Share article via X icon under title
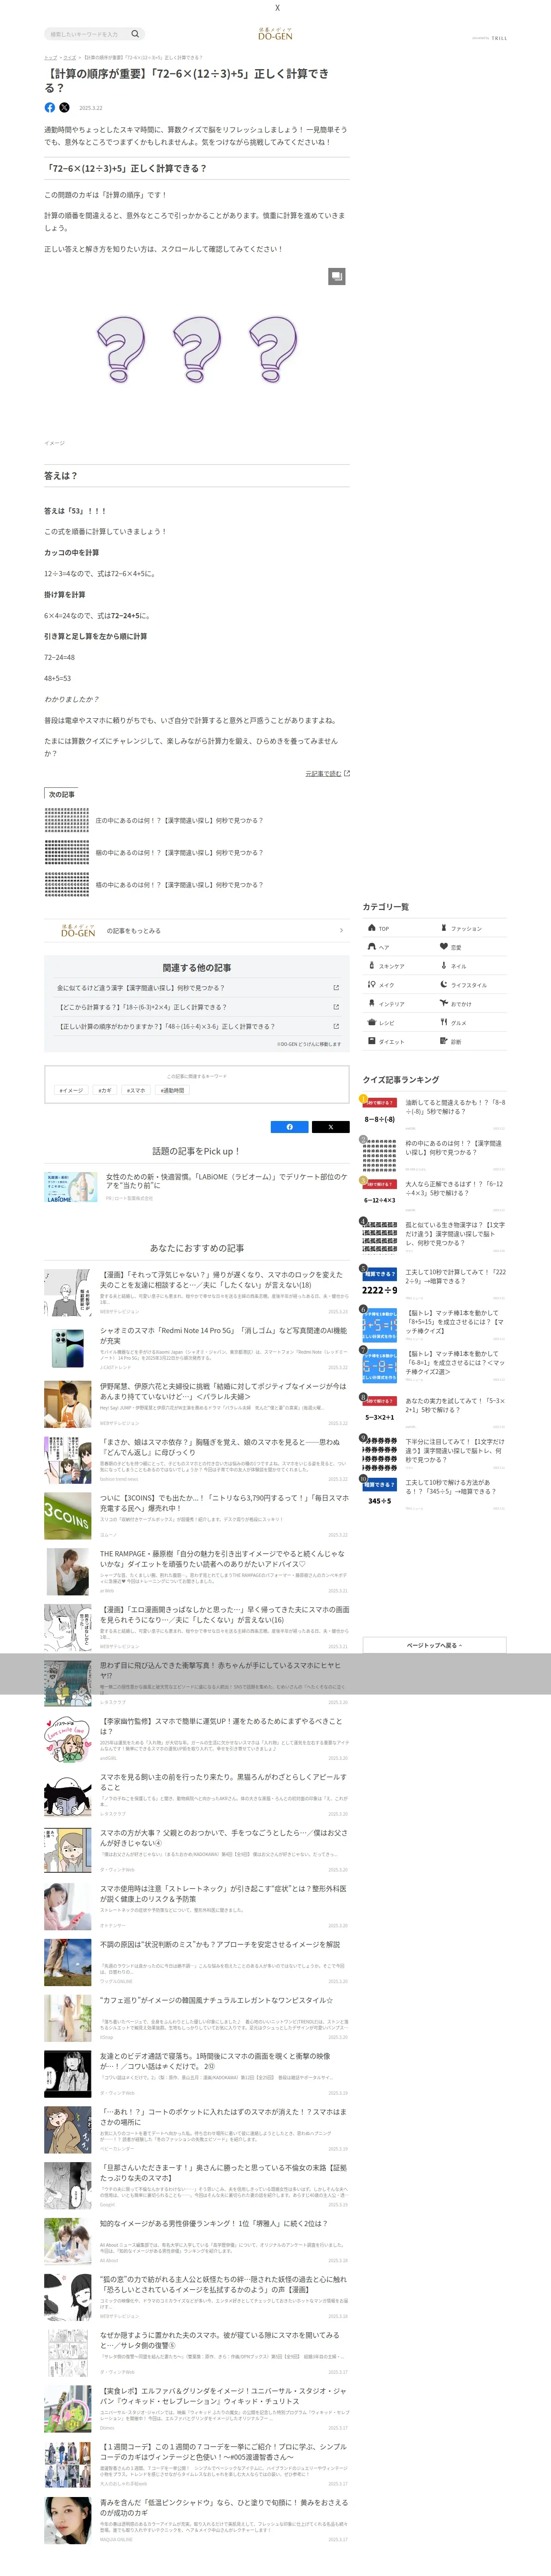 coord(64,107)
